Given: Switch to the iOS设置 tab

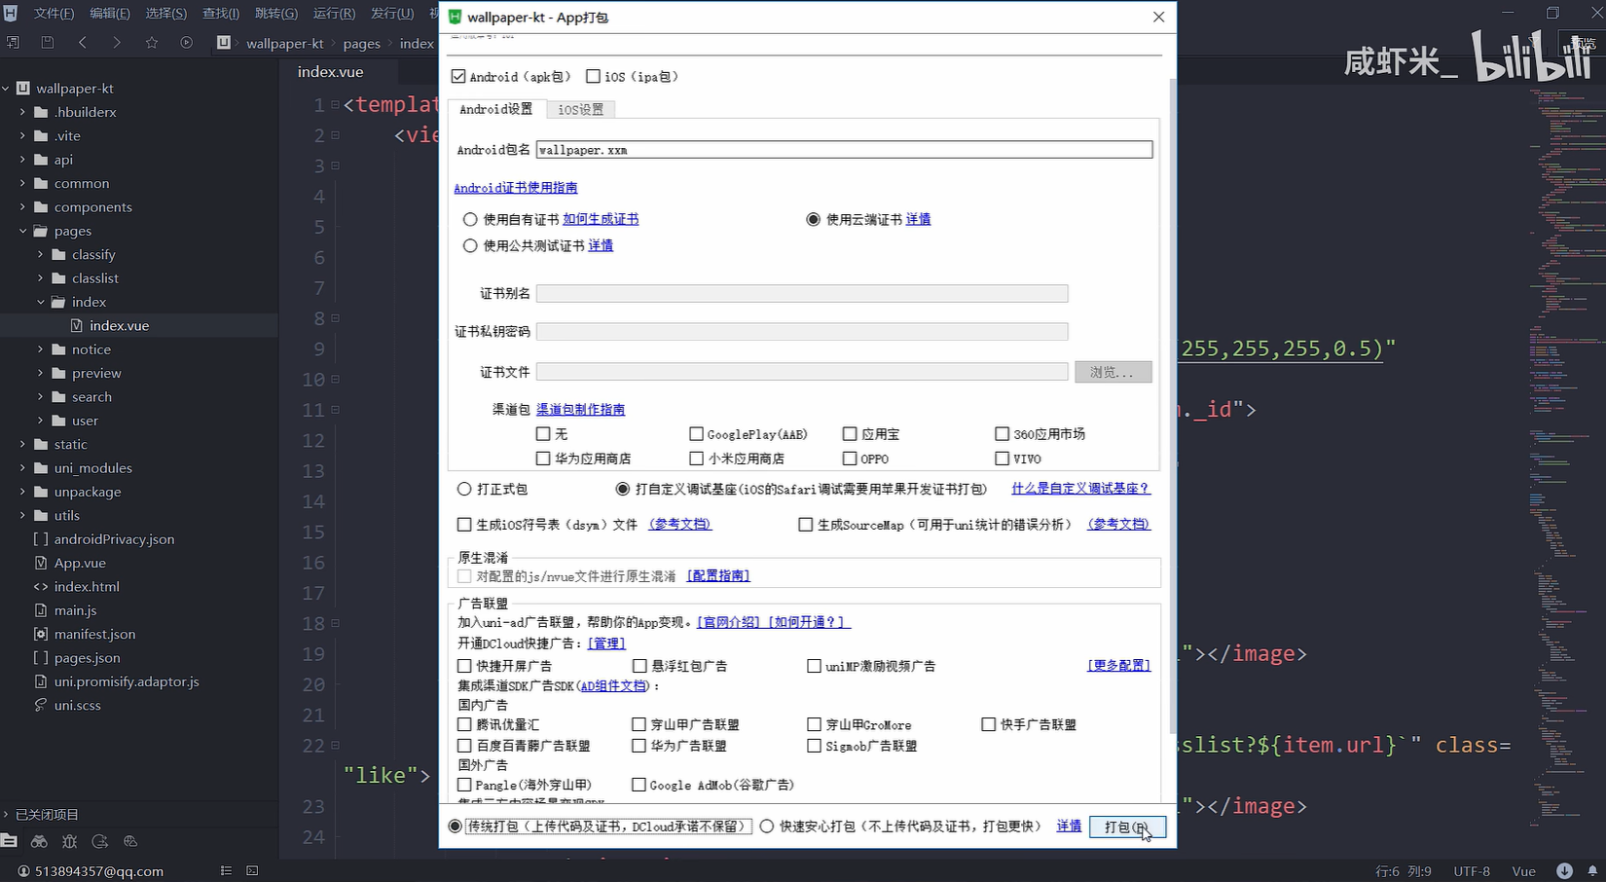Looking at the screenshot, I should click(580, 109).
